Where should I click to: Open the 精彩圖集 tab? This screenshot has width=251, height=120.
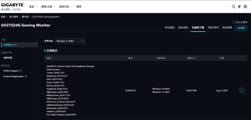point(227,28)
